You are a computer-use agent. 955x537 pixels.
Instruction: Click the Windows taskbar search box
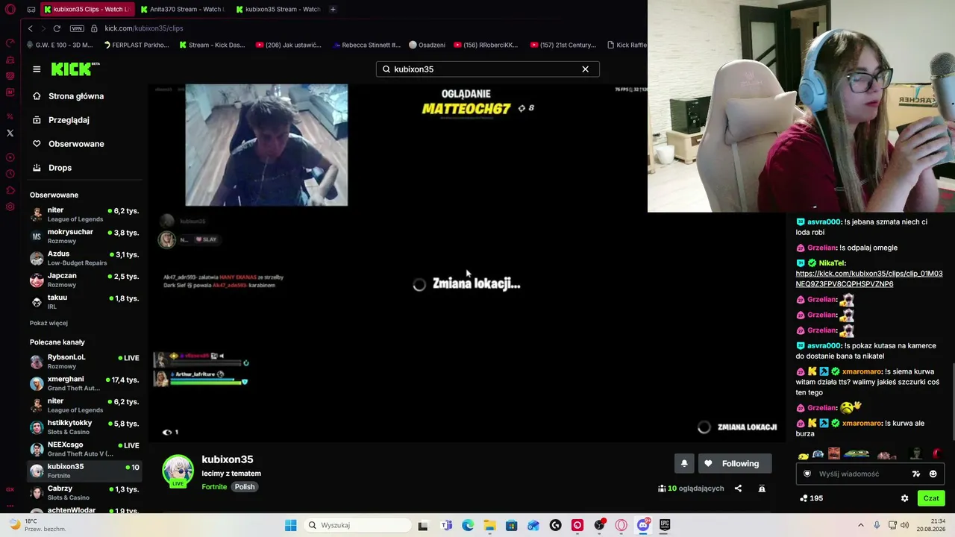pyautogui.click(x=358, y=525)
